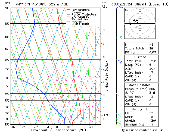This screenshot has height=132, width=171.
Task: Click the km ASL axis header
Action: point(104,5)
